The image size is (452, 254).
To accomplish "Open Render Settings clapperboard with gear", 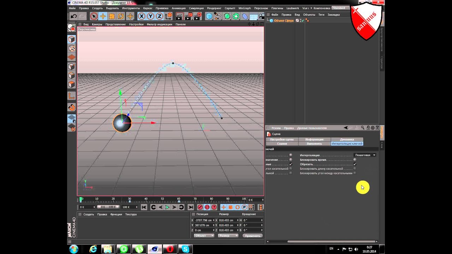I will click(x=198, y=16).
